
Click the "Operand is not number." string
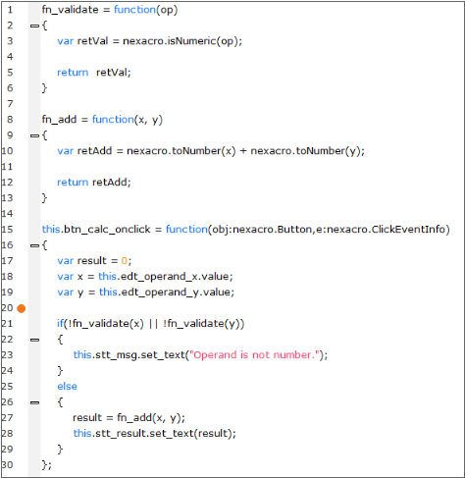click(x=254, y=355)
